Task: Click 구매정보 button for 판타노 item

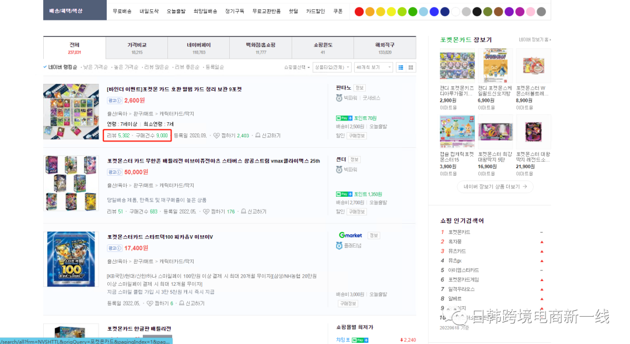Action: [357, 136]
